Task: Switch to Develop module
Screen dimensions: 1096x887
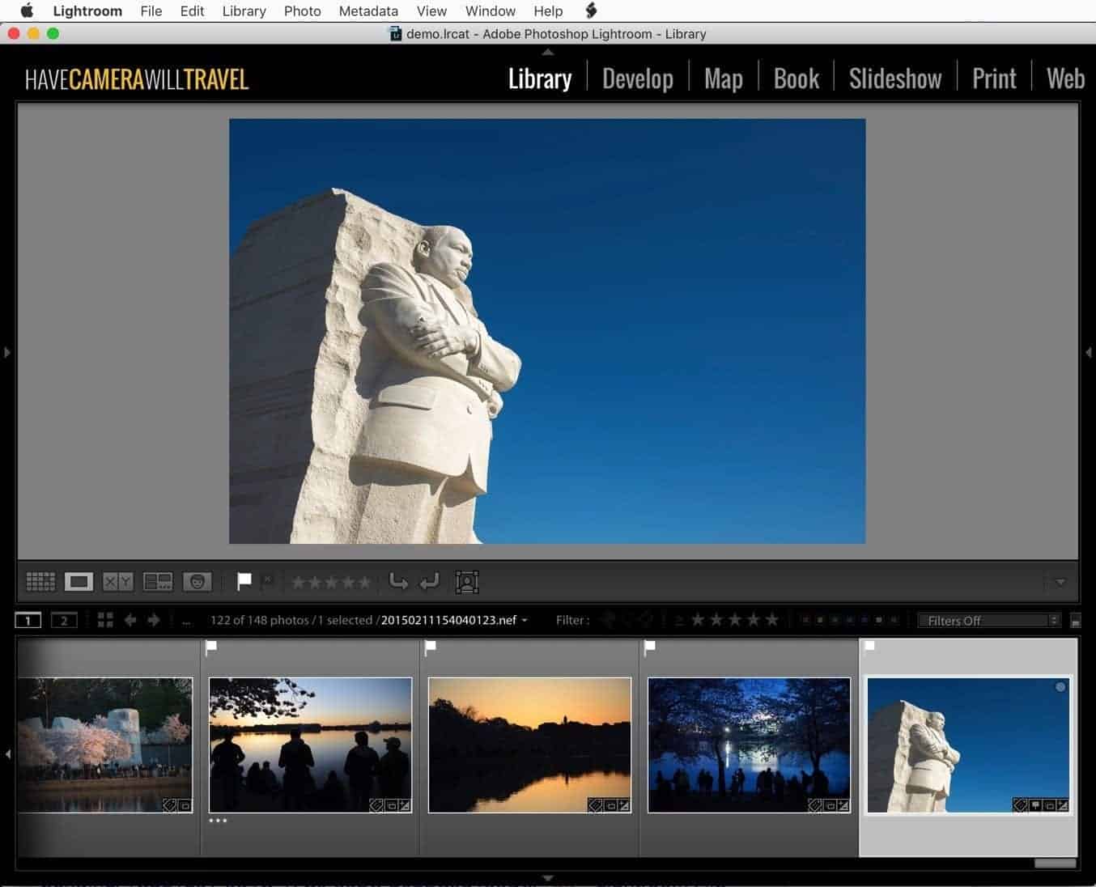Action: point(638,79)
